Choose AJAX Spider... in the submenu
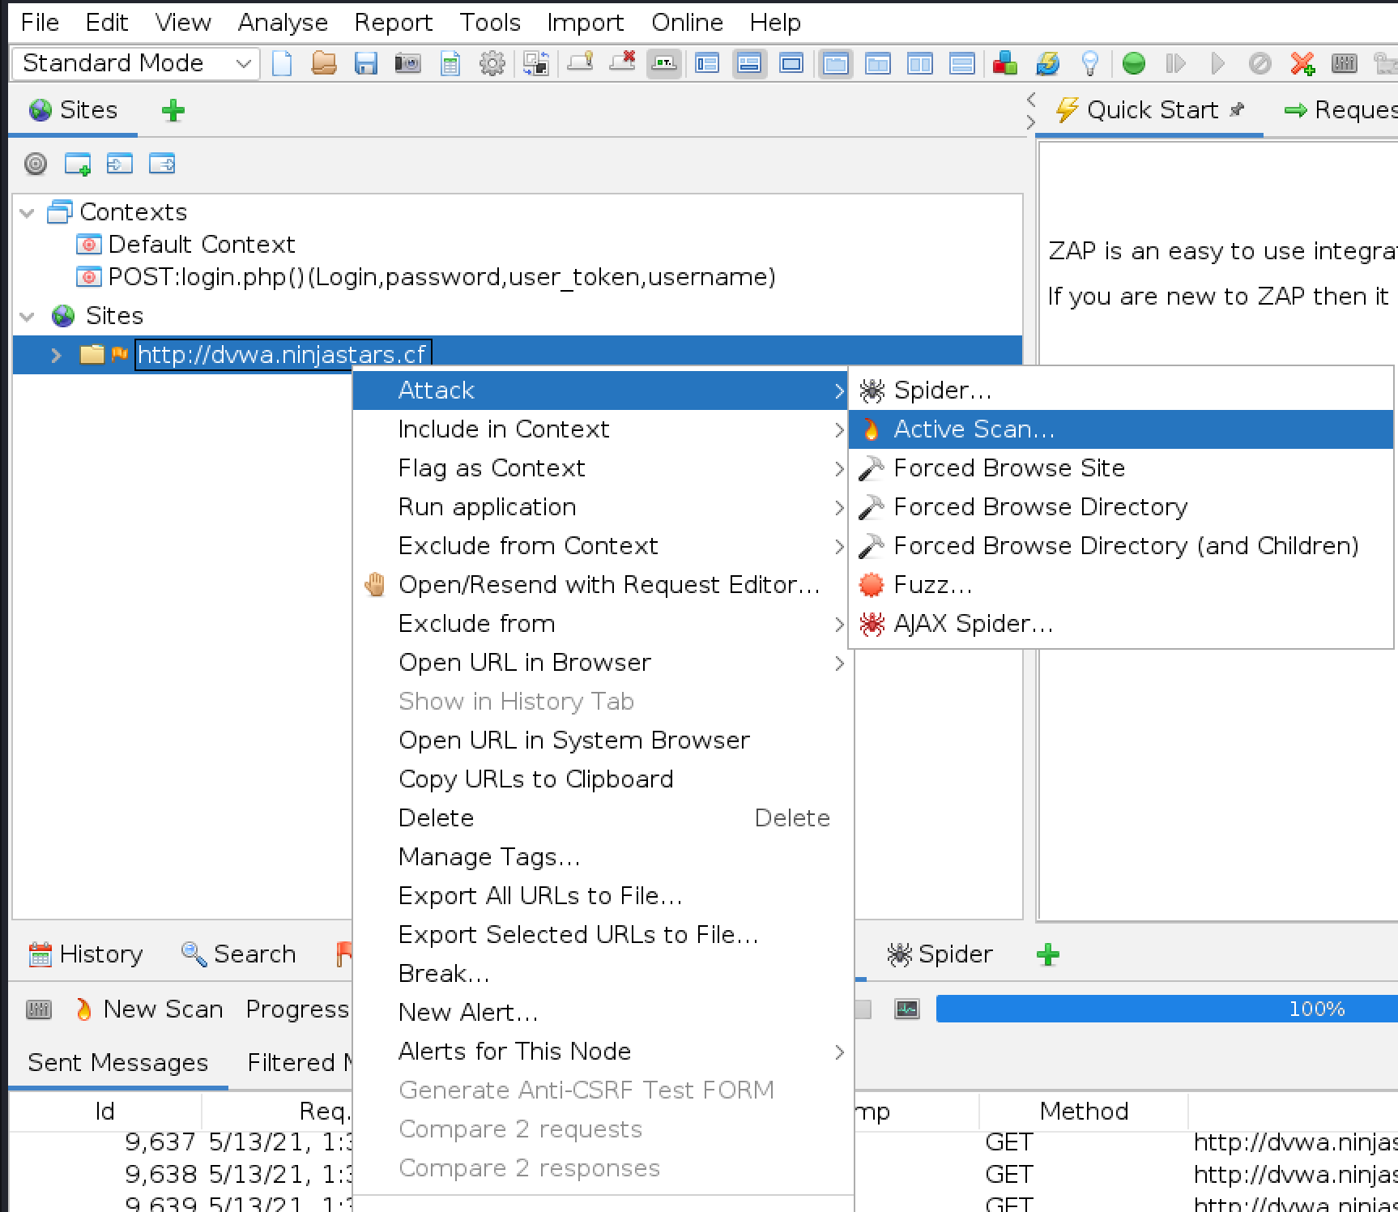1398x1212 pixels. click(972, 624)
